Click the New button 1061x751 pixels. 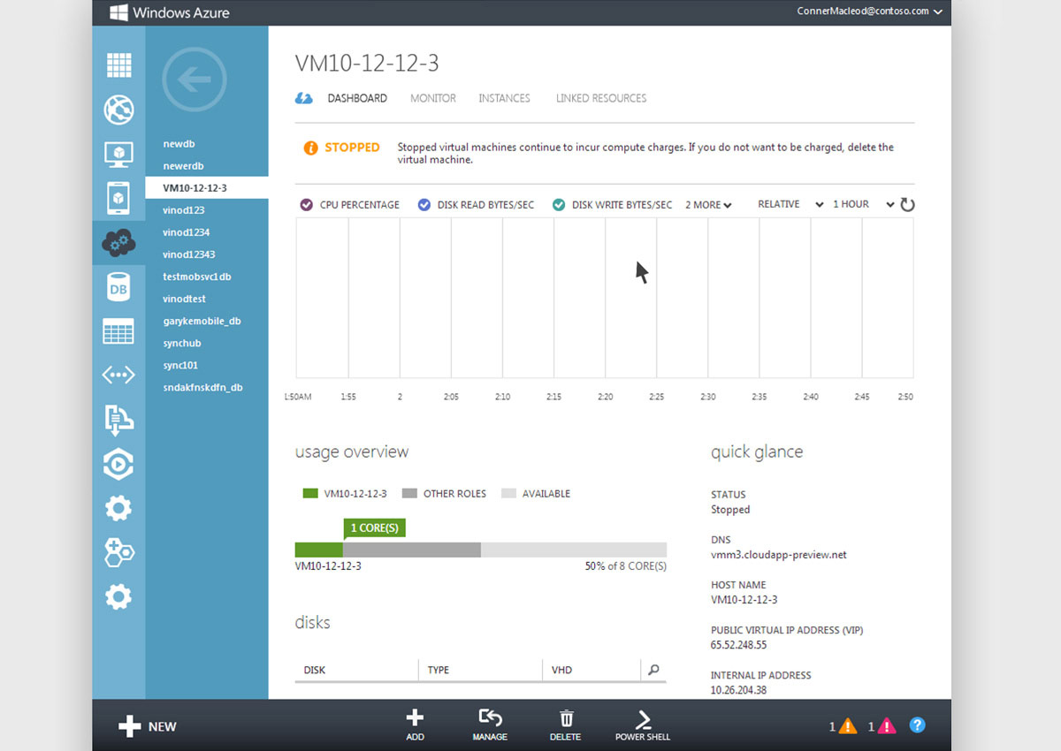[x=148, y=726]
